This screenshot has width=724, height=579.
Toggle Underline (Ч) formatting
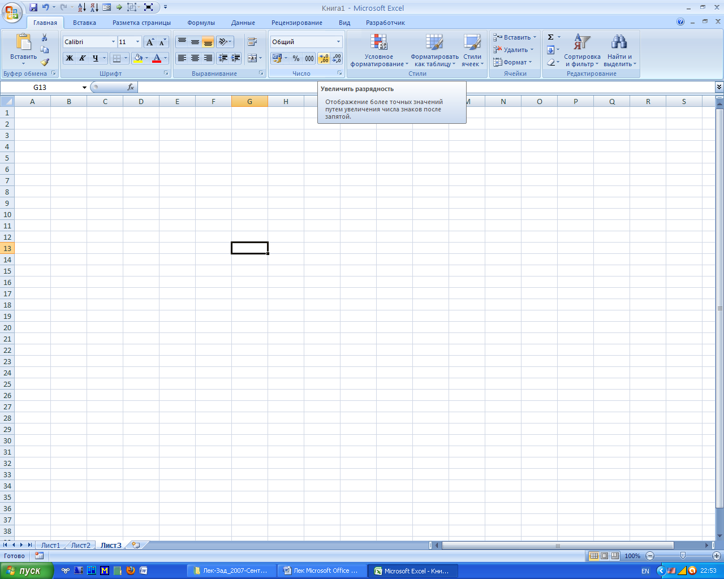(96, 58)
